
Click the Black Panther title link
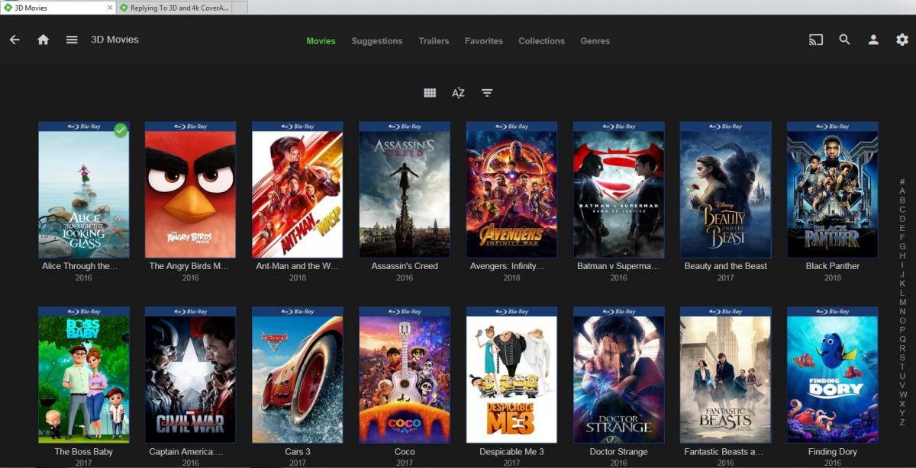[833, 266]
